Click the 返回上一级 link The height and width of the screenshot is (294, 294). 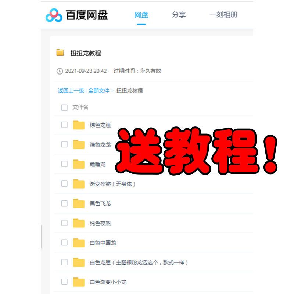(x=71, y=90)
